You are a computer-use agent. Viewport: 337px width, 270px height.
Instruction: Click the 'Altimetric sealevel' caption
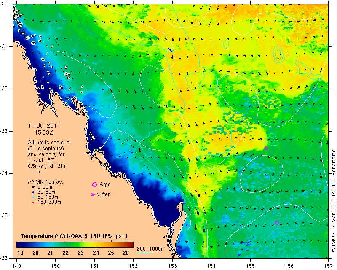click(49, 143)
